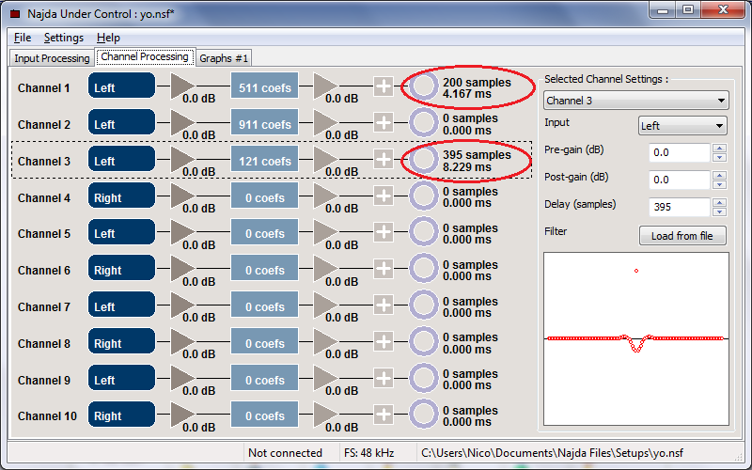Click the Channel 4 pre-gain triangle icon
The image size is (752, 470).
pyautogui.click(x=182, y=196)
